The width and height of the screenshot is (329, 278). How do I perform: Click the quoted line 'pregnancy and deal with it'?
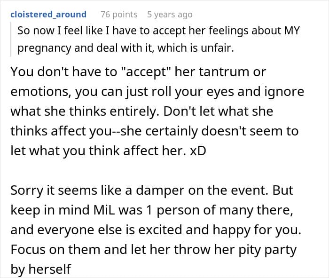(125, 48)
